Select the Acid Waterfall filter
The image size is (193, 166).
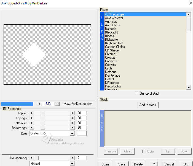pyautogui.click(x=145, y=18)
